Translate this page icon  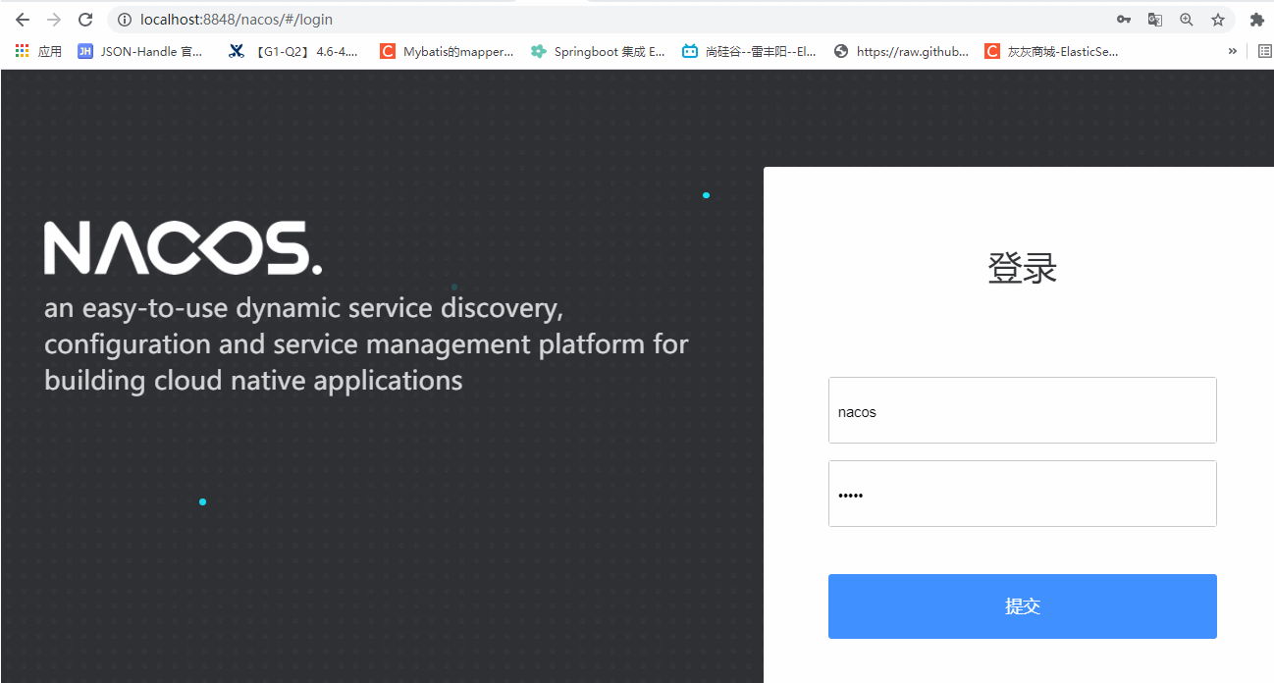pos(1155,20)
